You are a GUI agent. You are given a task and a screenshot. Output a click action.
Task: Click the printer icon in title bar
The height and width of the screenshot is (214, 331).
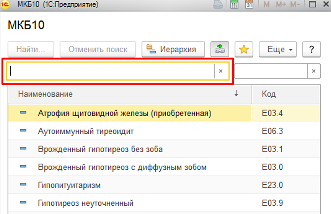point(218,5)
